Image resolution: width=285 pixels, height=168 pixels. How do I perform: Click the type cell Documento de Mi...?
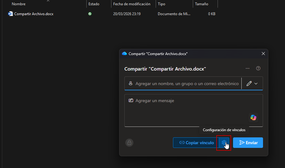pos(174,14)
